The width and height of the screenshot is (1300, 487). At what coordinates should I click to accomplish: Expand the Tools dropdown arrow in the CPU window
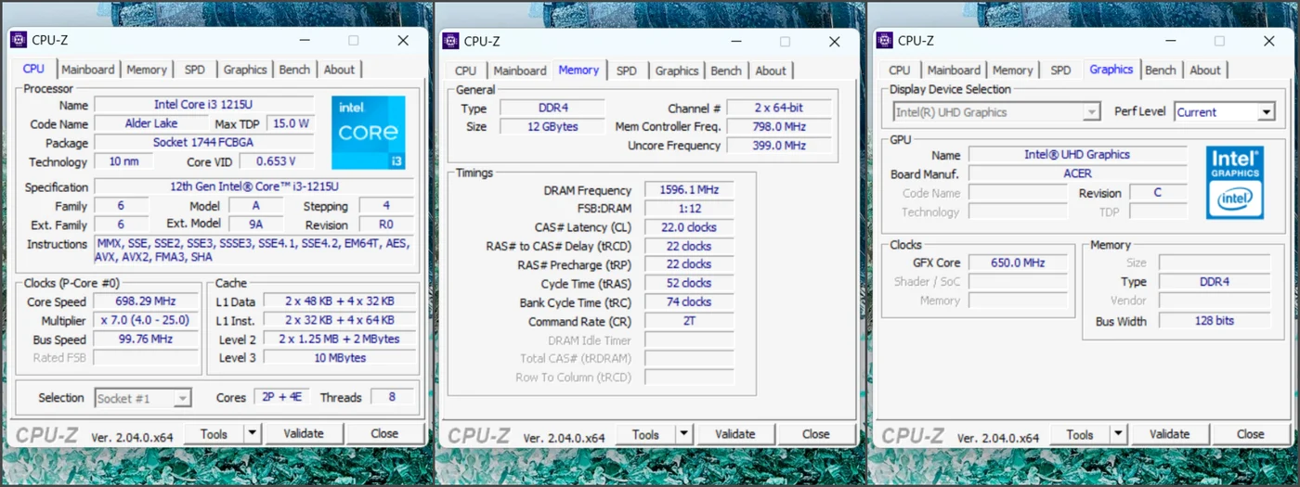[x=253, y=433]
